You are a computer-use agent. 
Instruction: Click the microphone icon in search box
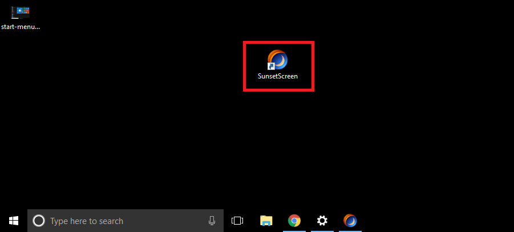click(x=212, y=221)
